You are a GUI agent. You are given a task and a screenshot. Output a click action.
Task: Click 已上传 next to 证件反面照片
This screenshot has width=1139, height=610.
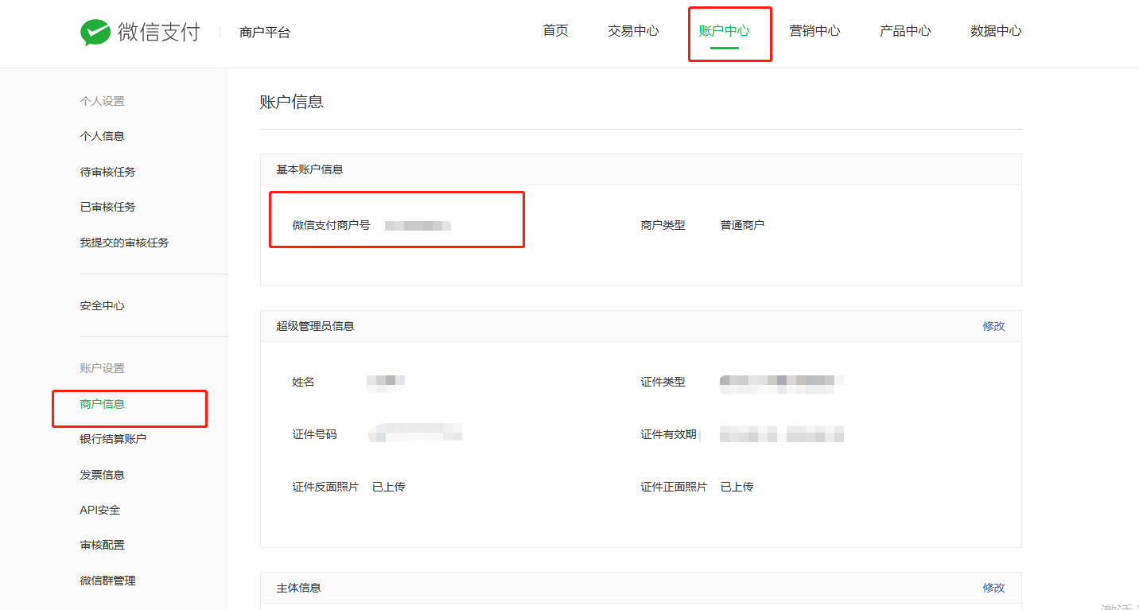coord(388,487)
